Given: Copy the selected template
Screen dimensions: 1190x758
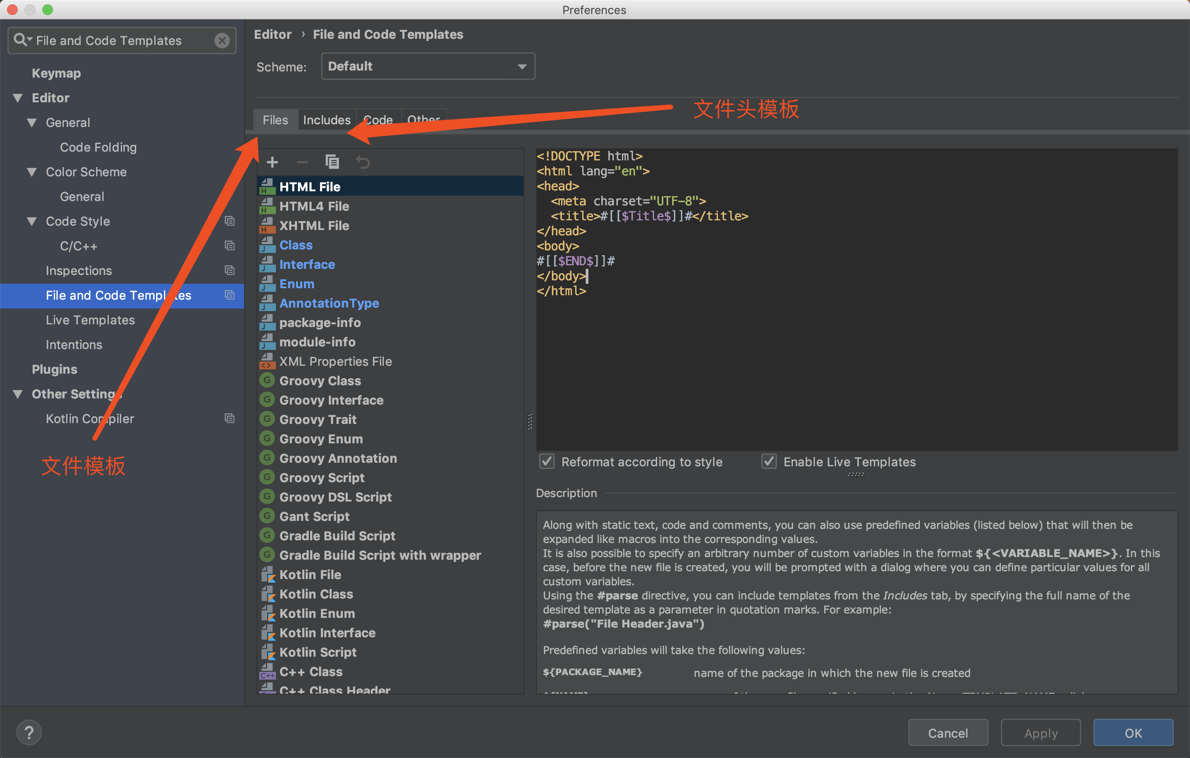Looking at the screenshot, I should (x=332, y=162).
